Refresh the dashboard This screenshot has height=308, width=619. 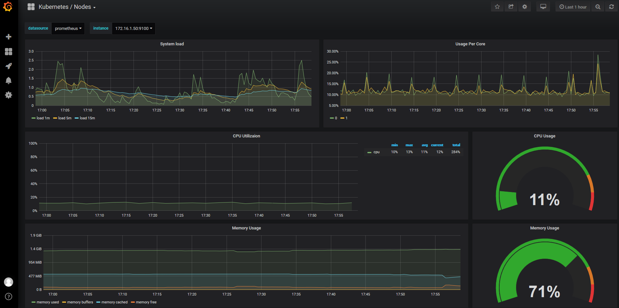tap(611, 7)
